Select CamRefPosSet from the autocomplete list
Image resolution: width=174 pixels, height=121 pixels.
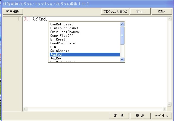pos(61,24)
